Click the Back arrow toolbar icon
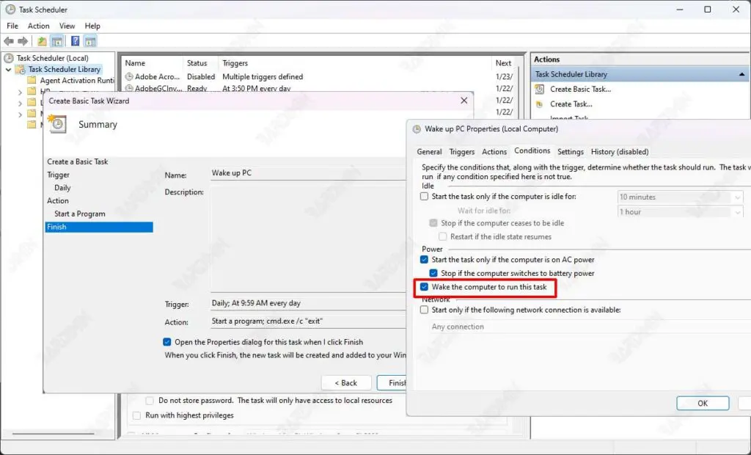751x455 pixels. 9,41
